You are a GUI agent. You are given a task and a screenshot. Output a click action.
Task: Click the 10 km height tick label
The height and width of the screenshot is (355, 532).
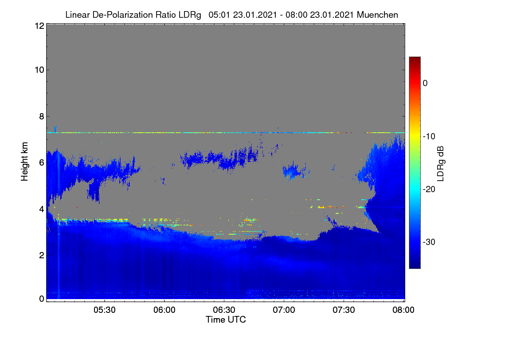[39, 70]
